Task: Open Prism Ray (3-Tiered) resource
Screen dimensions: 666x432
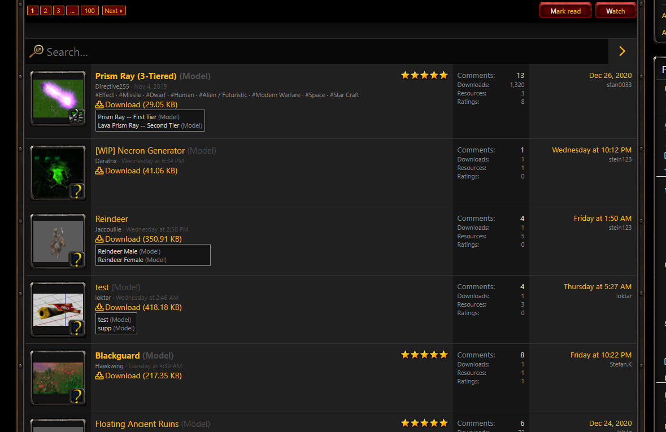Action: click(x=136, y=76)
